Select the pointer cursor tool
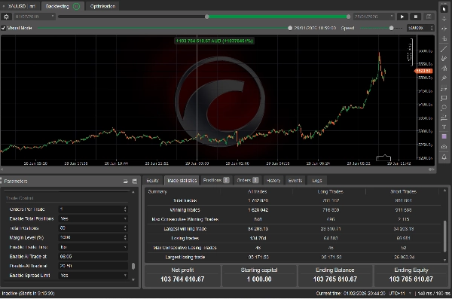 (x=444, y=9)
